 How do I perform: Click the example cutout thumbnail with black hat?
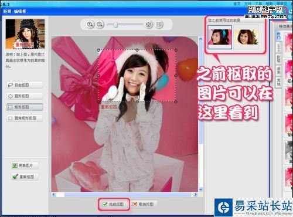click(x=25, y=34)
